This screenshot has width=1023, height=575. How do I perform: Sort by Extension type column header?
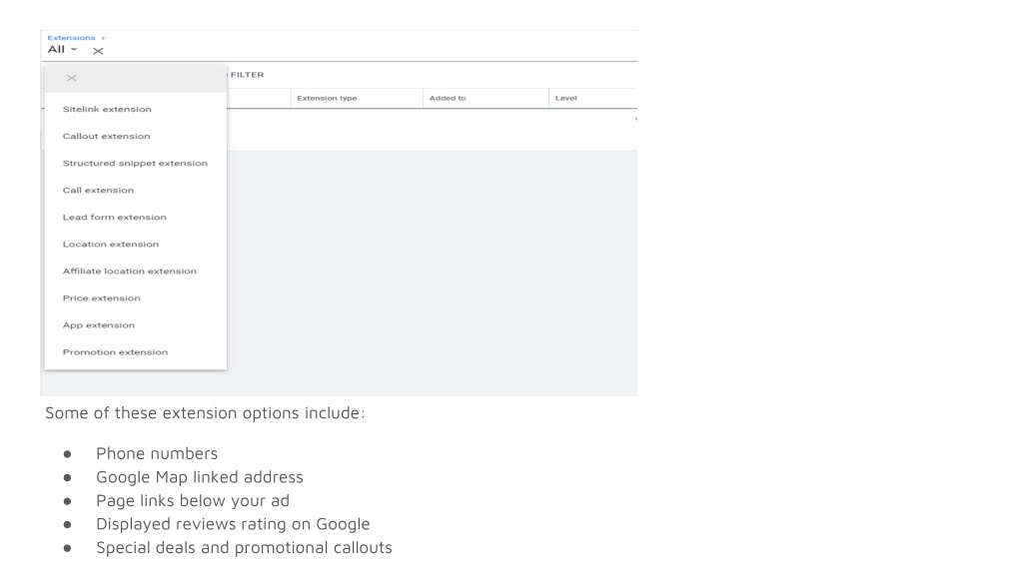(x=327, y=99)
